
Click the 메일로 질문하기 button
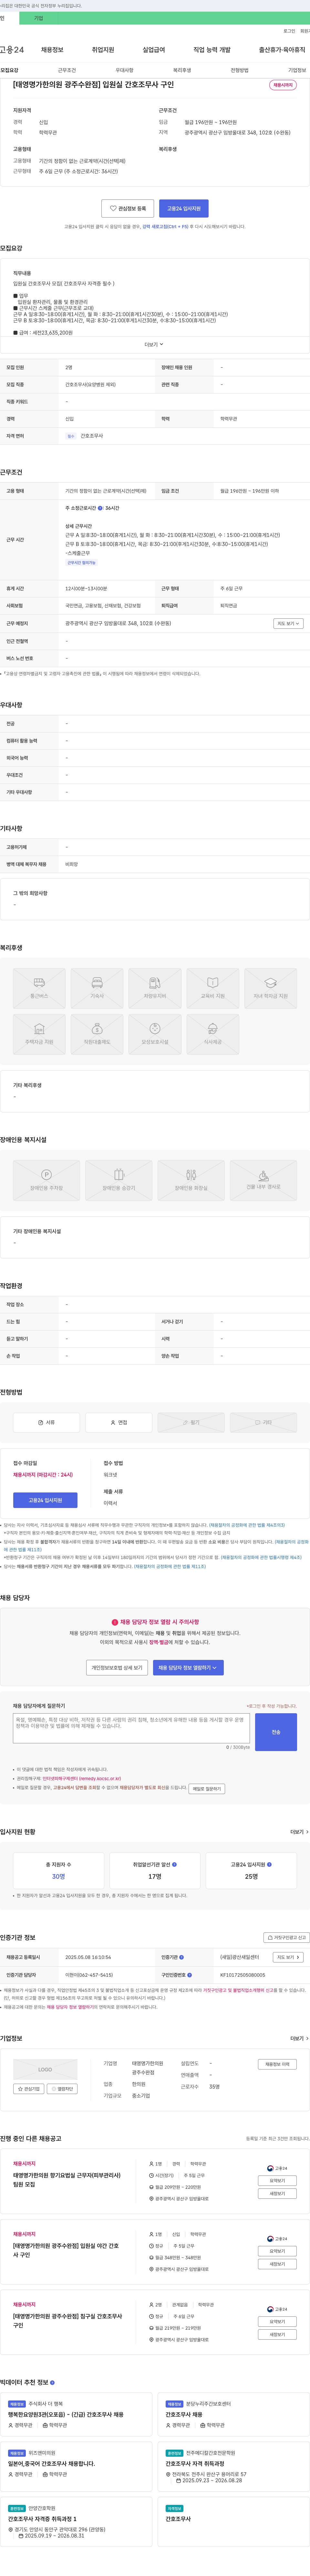point(207,1789)
